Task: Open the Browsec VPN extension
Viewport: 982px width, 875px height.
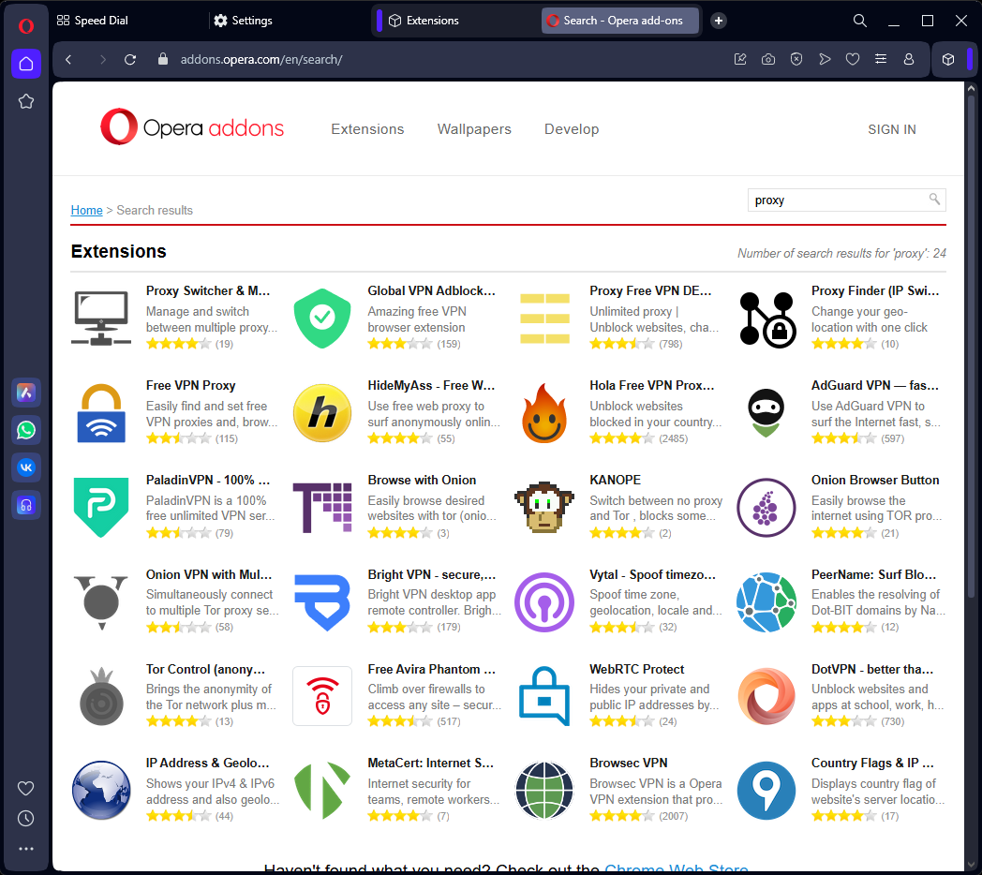Action: point(628,763)
